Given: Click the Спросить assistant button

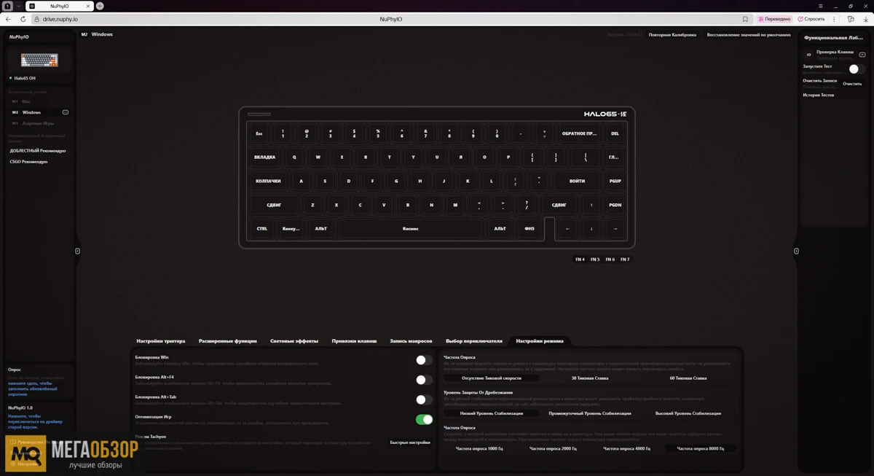Looking at the screenshot, I should [811, 19].
